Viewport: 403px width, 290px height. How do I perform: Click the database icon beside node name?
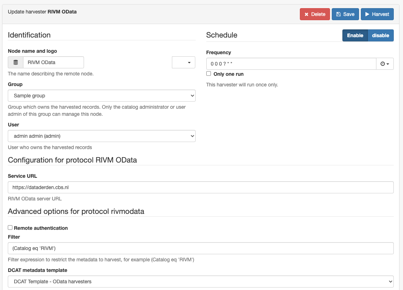coord(16,62)
